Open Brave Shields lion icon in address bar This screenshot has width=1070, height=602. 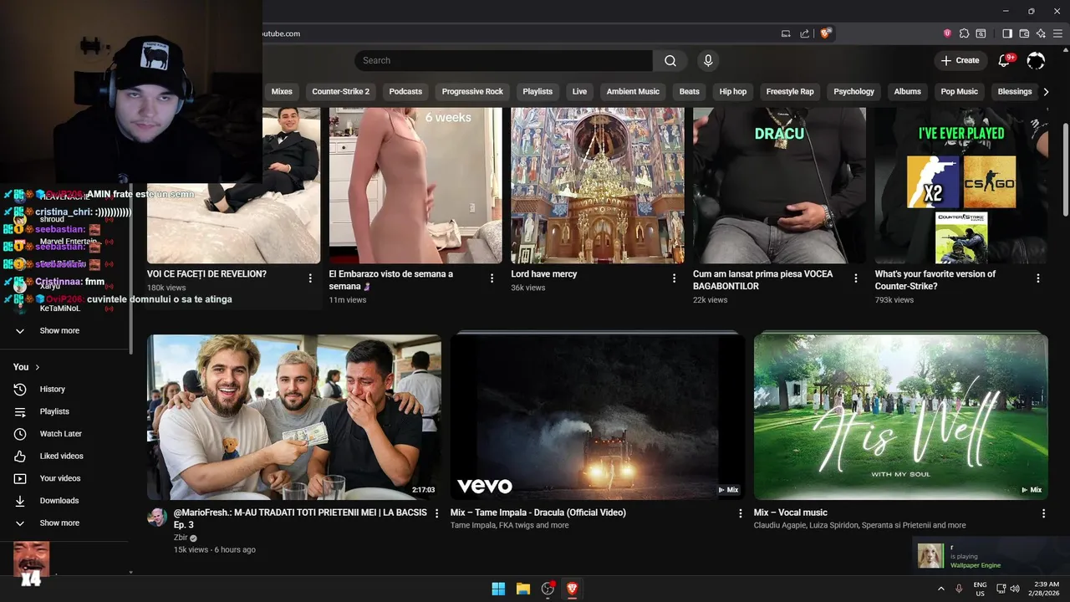(x=825, y=33)
